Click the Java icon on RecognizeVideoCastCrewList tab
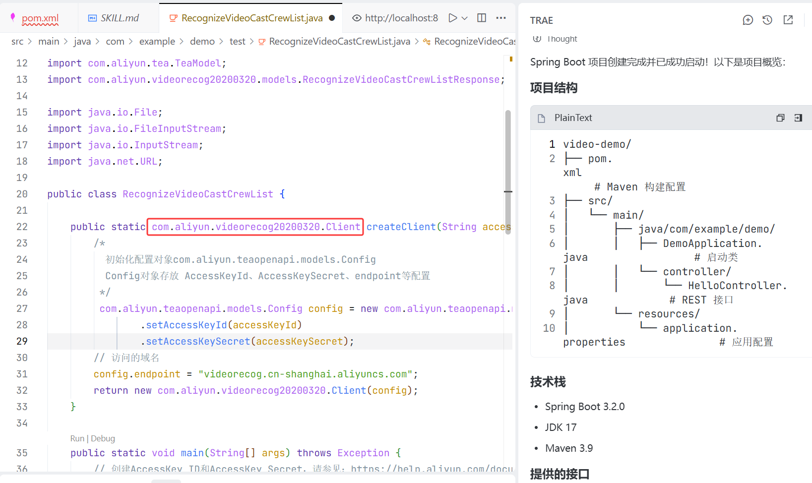The image size is (812, 483). point(173,18)
